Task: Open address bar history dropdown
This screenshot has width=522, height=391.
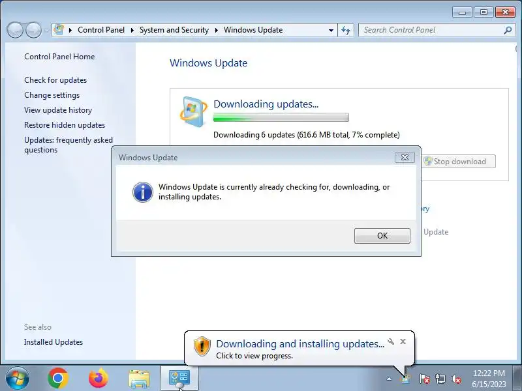Action: point(331,30)
